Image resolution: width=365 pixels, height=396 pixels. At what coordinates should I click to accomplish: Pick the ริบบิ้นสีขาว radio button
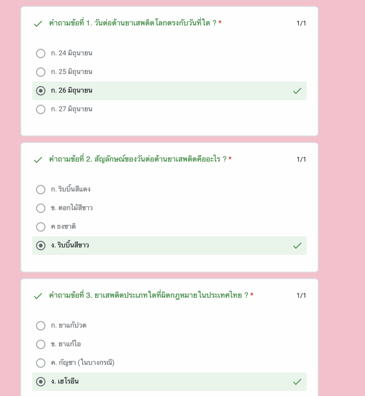[x=41, y=246]
